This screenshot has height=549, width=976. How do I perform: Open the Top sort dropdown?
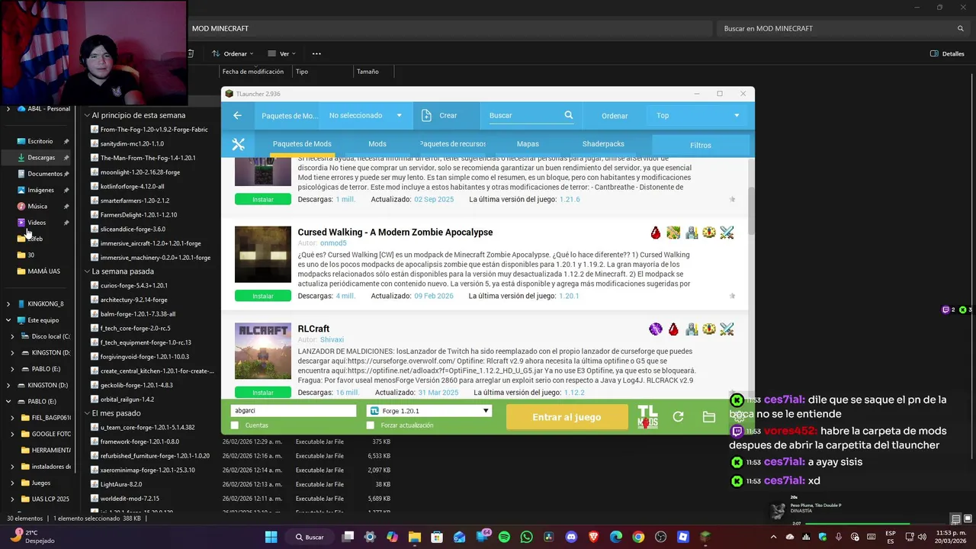[698, 115]
